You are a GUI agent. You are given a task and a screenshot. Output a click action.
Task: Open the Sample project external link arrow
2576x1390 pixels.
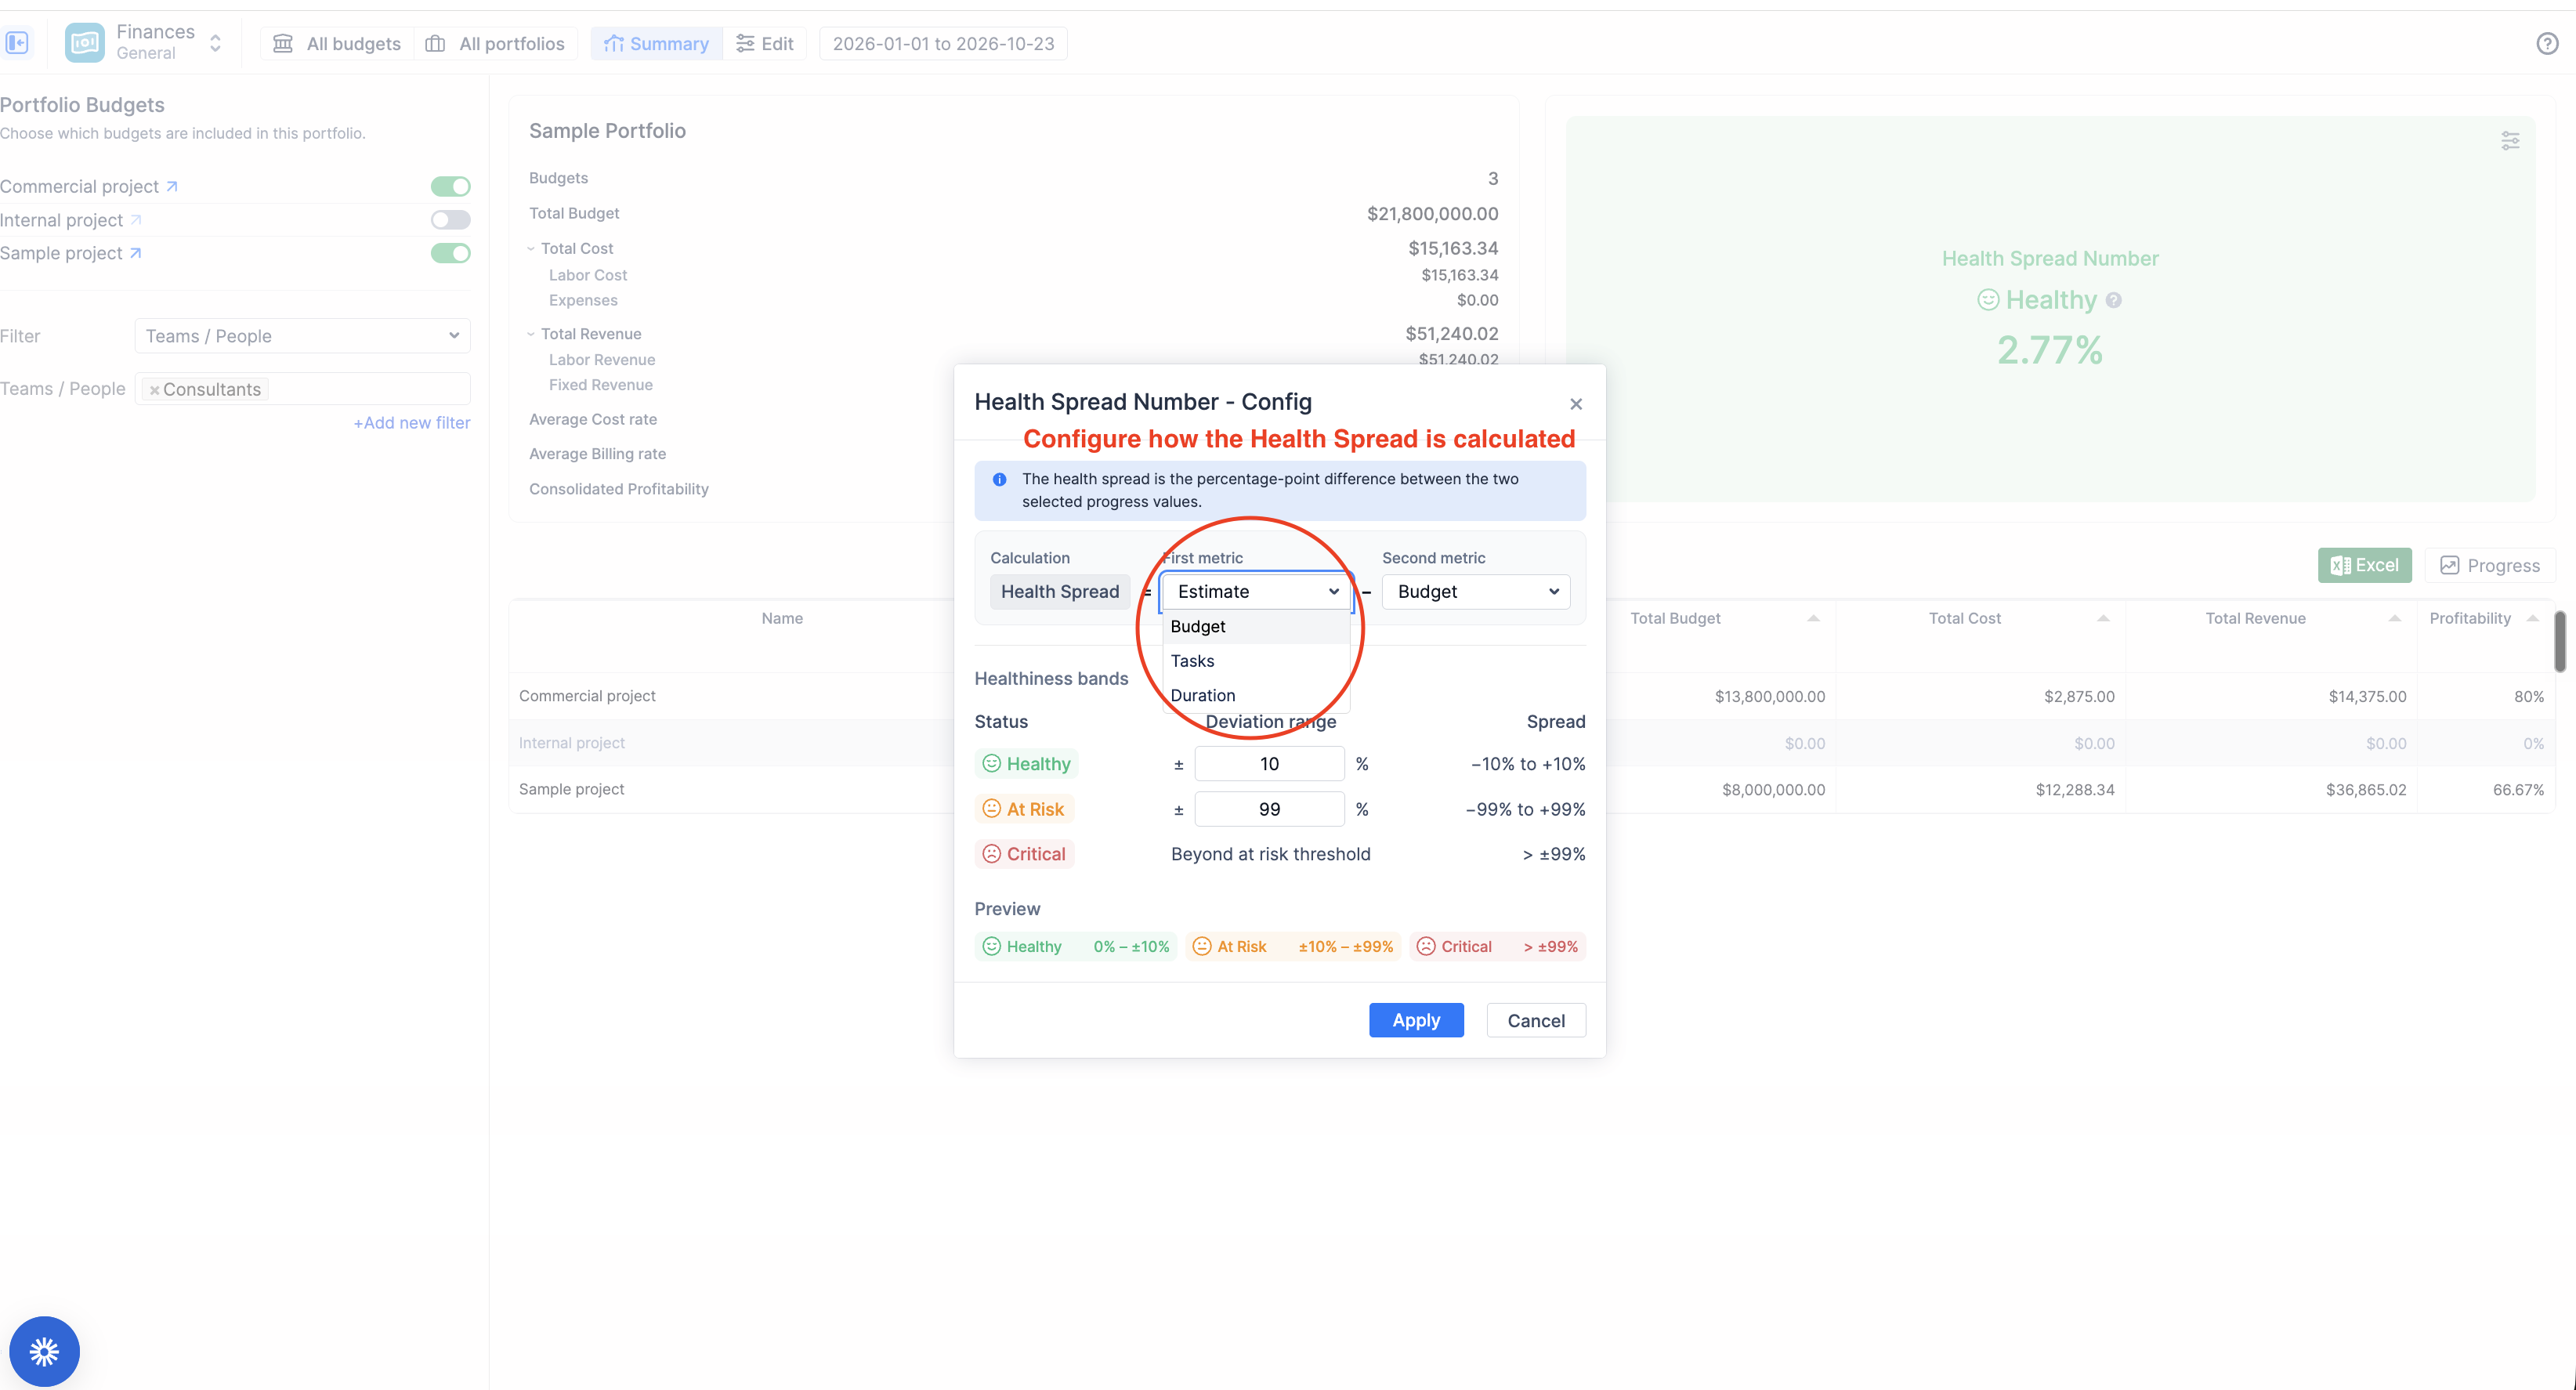tap(136, 253)
